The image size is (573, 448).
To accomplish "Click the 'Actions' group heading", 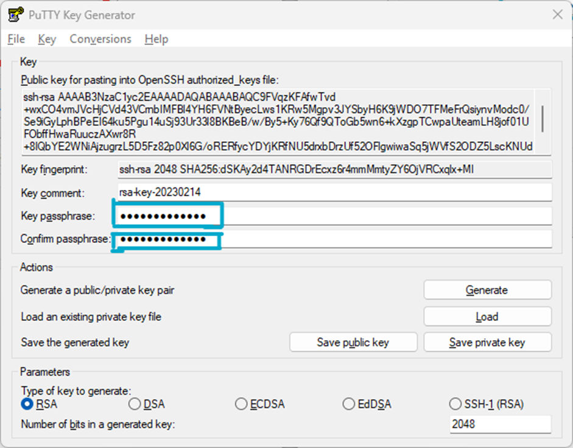I will [x=37, y=267].
